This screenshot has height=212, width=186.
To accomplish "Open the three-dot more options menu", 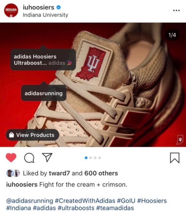I will (x=176, y=10).
